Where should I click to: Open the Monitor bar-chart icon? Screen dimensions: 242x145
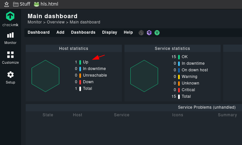click(x=10, y=35)
